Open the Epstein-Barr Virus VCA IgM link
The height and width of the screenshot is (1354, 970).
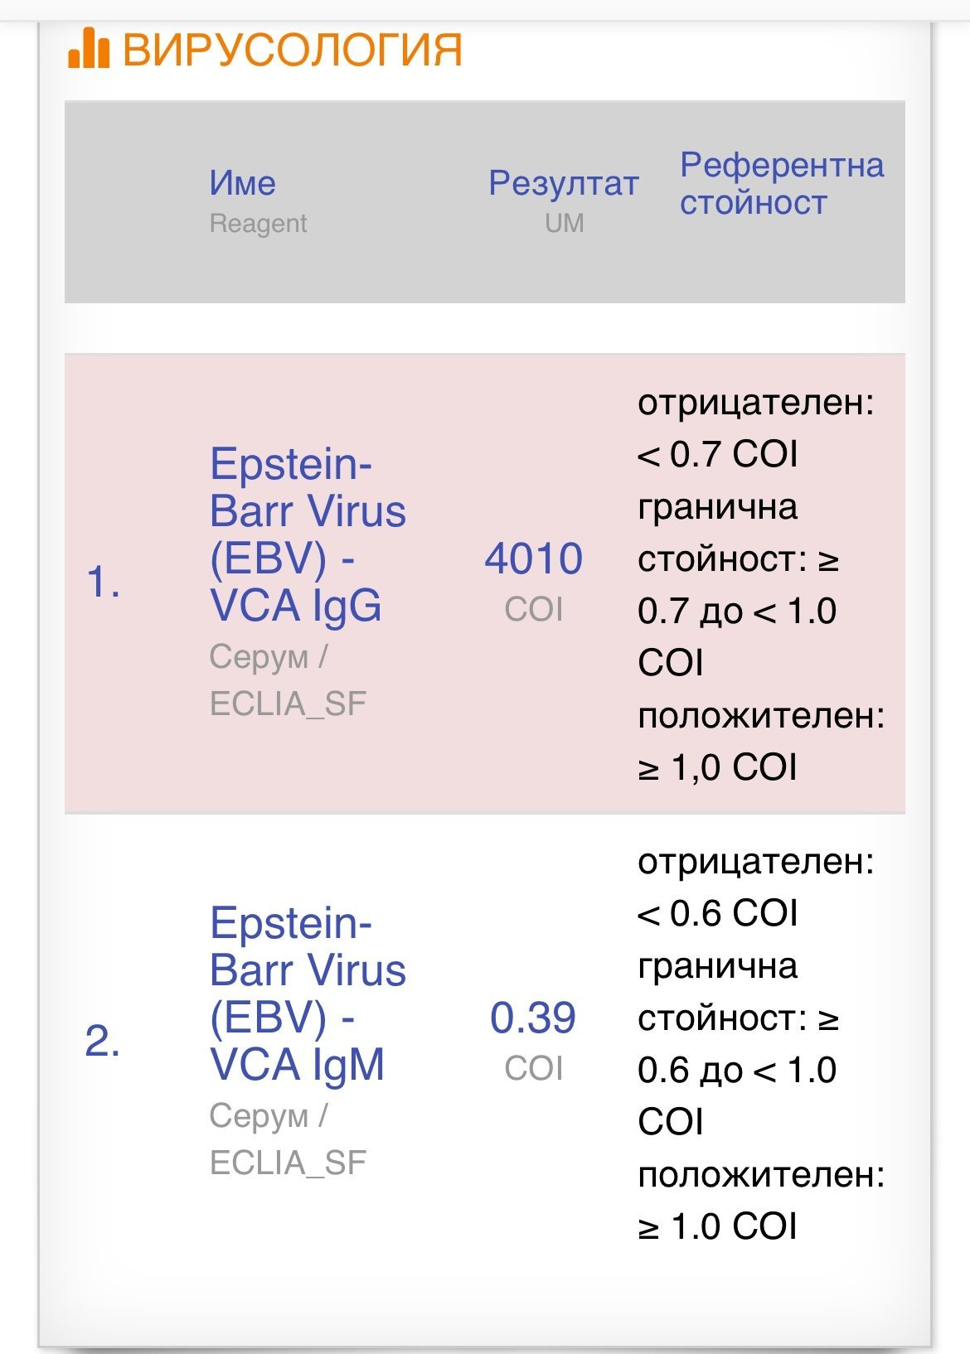pos(308,994)
